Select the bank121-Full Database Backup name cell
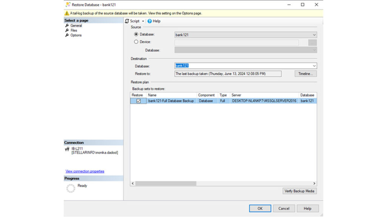Viewport: 387px width, 217px height. coord(171,101)
